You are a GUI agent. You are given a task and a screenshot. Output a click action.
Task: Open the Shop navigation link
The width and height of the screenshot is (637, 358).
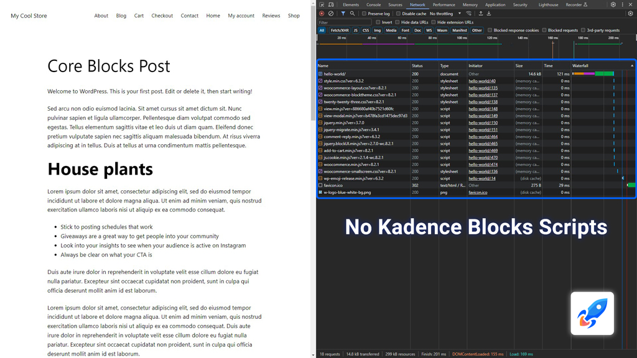(294, 16)
